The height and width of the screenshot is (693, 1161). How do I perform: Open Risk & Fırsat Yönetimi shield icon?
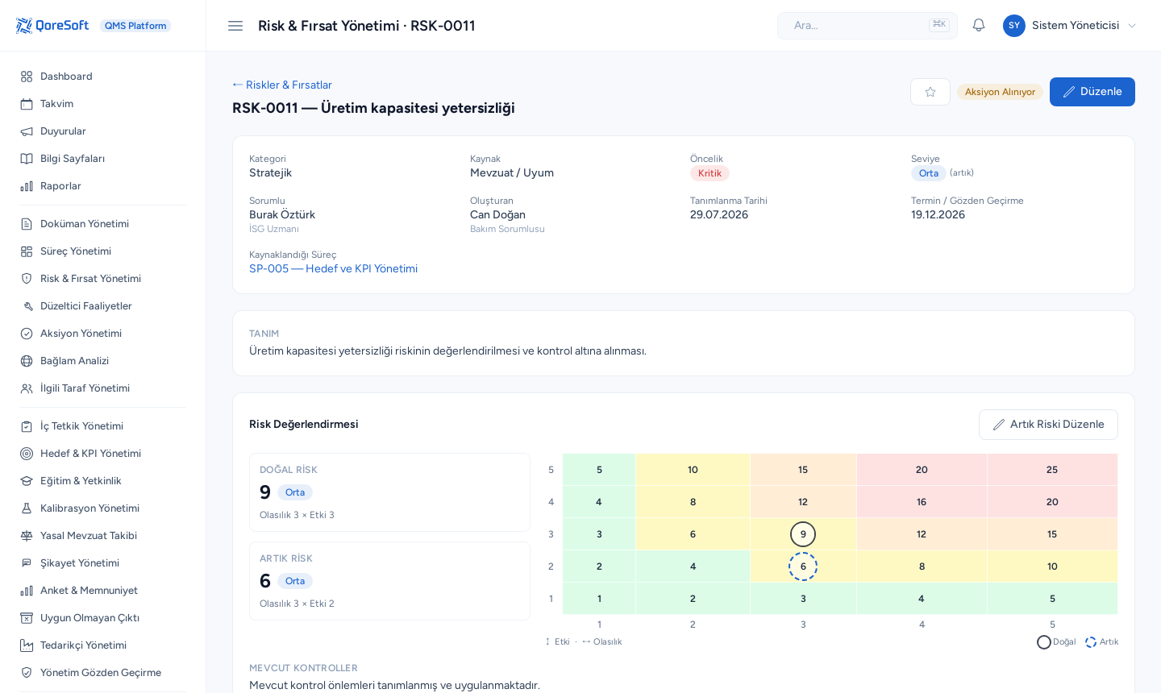click(27, 279)
